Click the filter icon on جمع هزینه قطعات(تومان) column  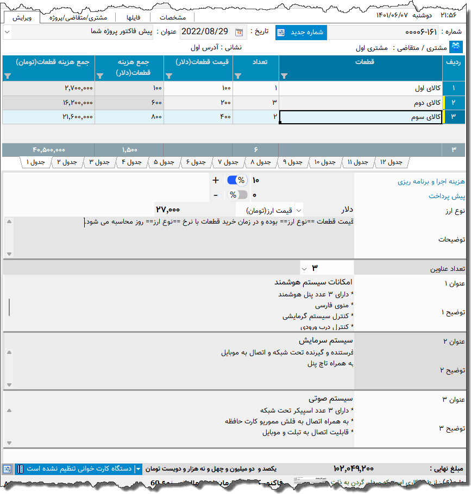pos(7,77)
